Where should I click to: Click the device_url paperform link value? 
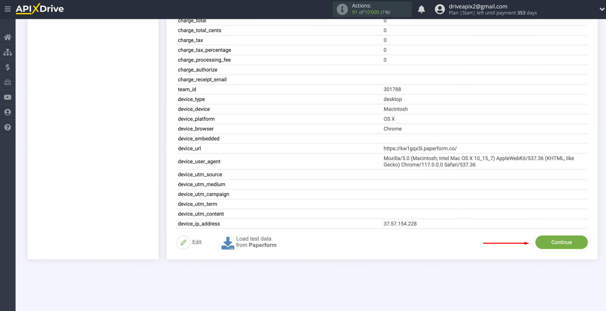click(x=420, y=148)
